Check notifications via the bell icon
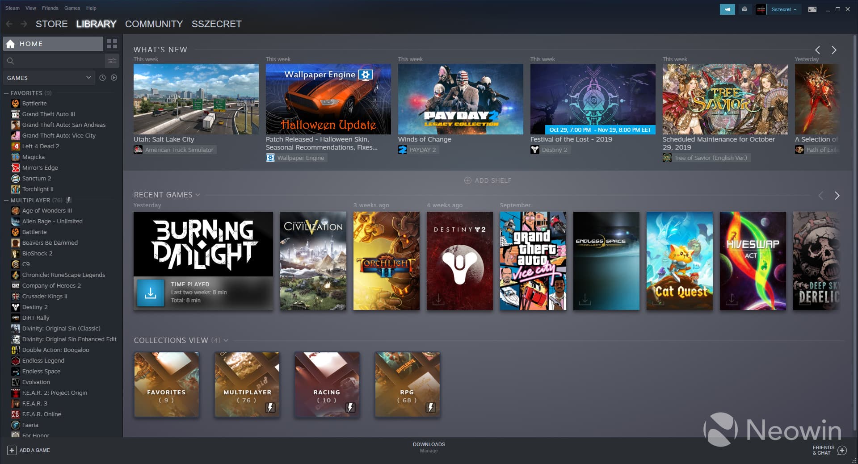The height and width of the screenshot is (464, 858). pos(744,9)
